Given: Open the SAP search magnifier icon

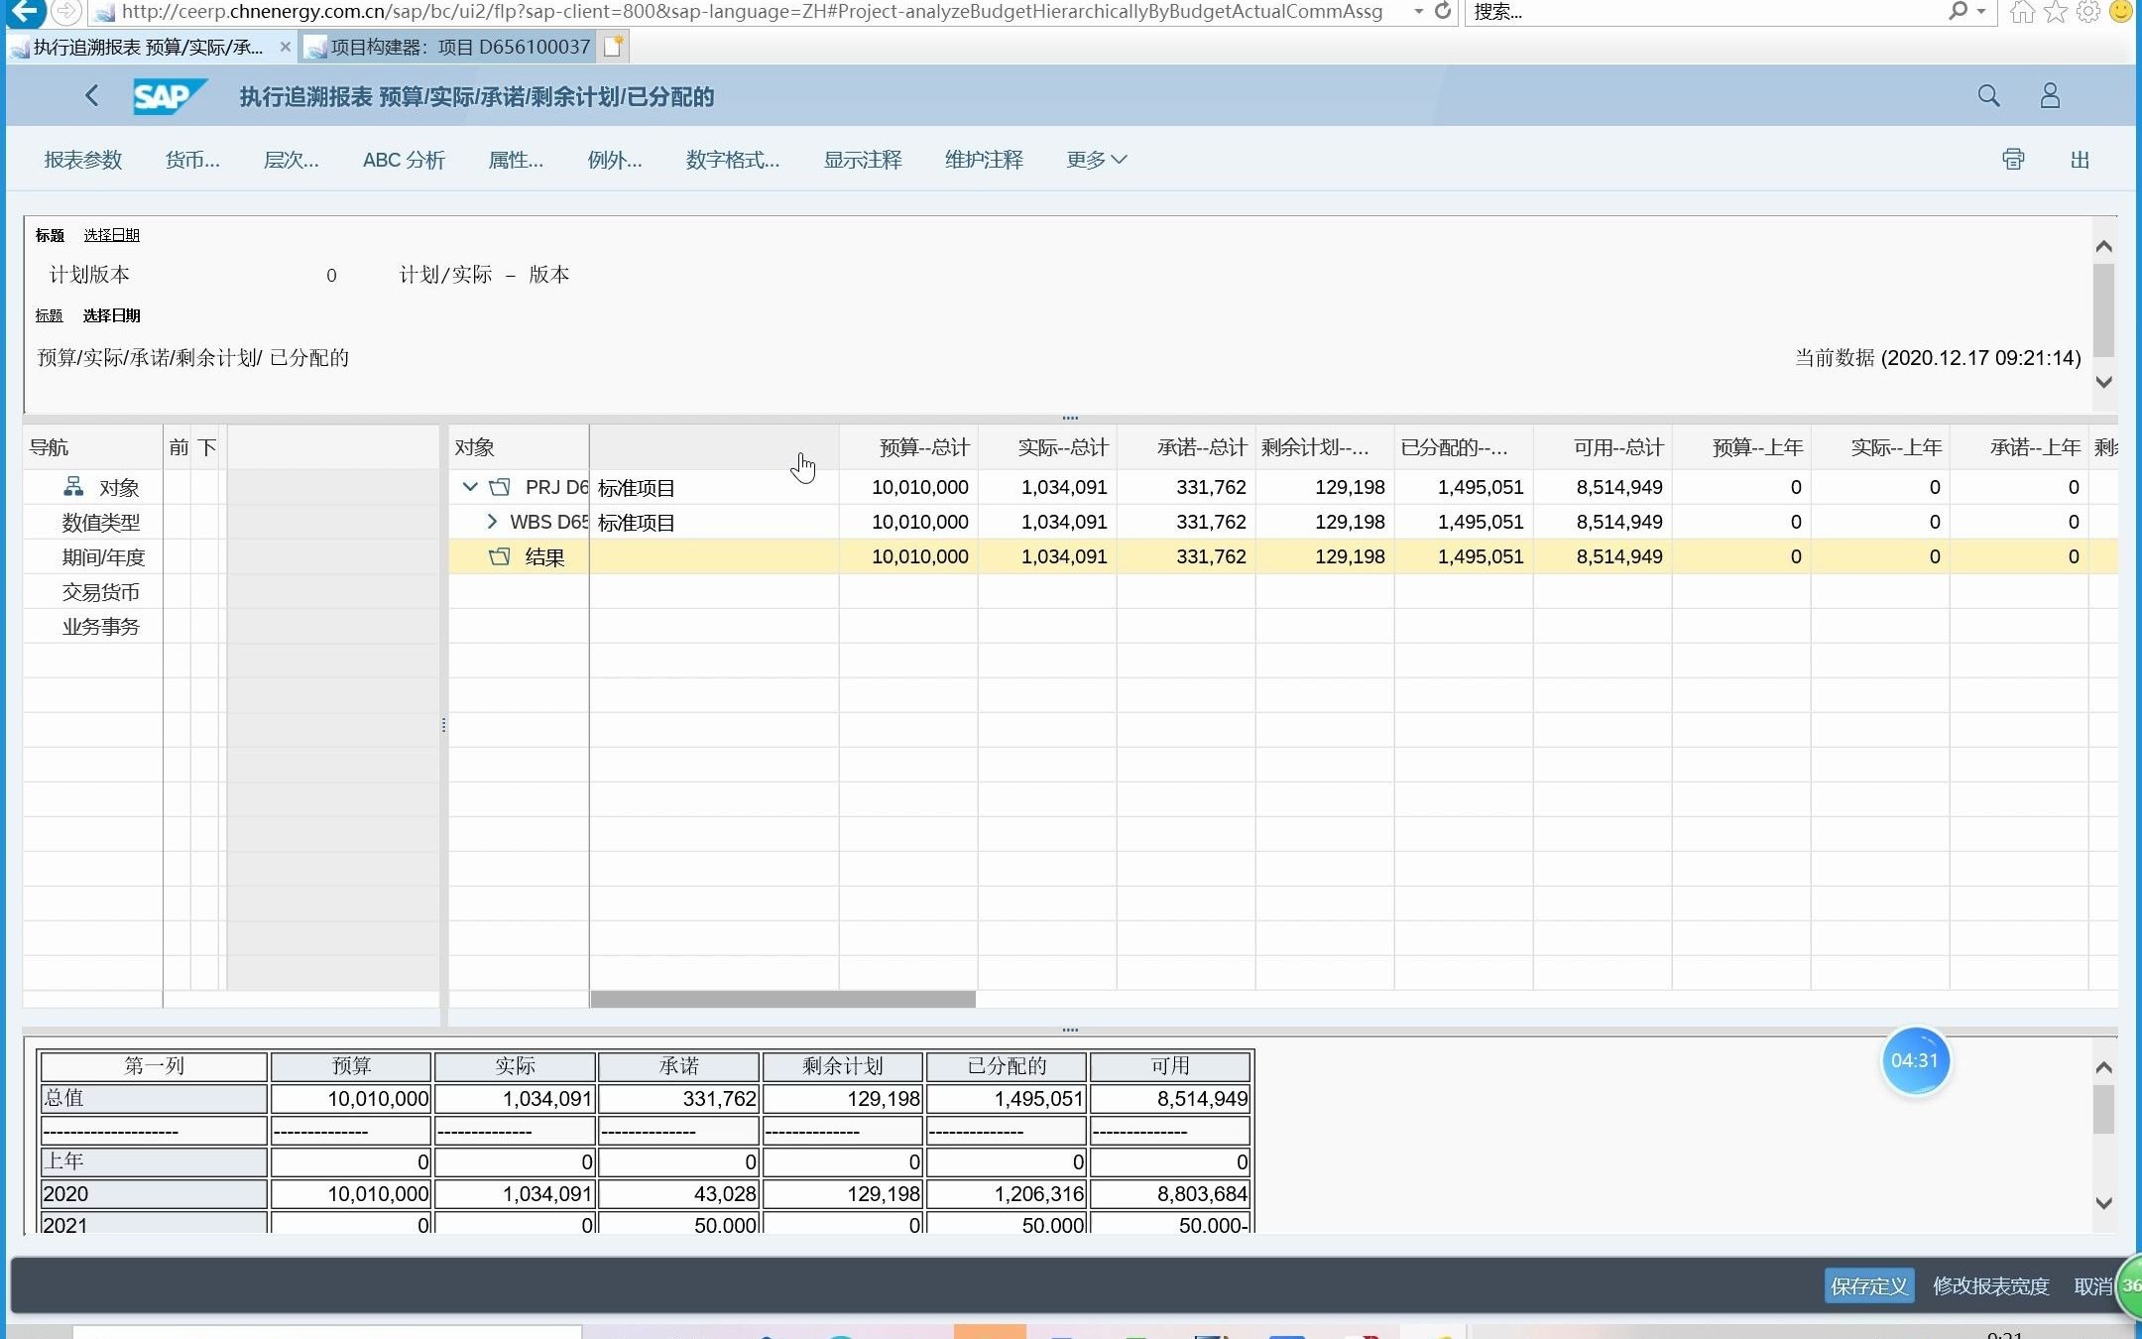Looking at the screenshot, I should click(1988, 96).
